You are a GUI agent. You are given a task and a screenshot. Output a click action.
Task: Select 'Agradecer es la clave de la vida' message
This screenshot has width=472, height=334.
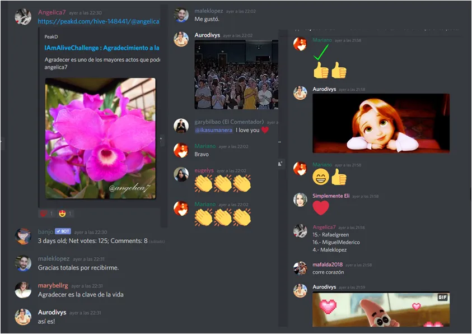[81, 295]
